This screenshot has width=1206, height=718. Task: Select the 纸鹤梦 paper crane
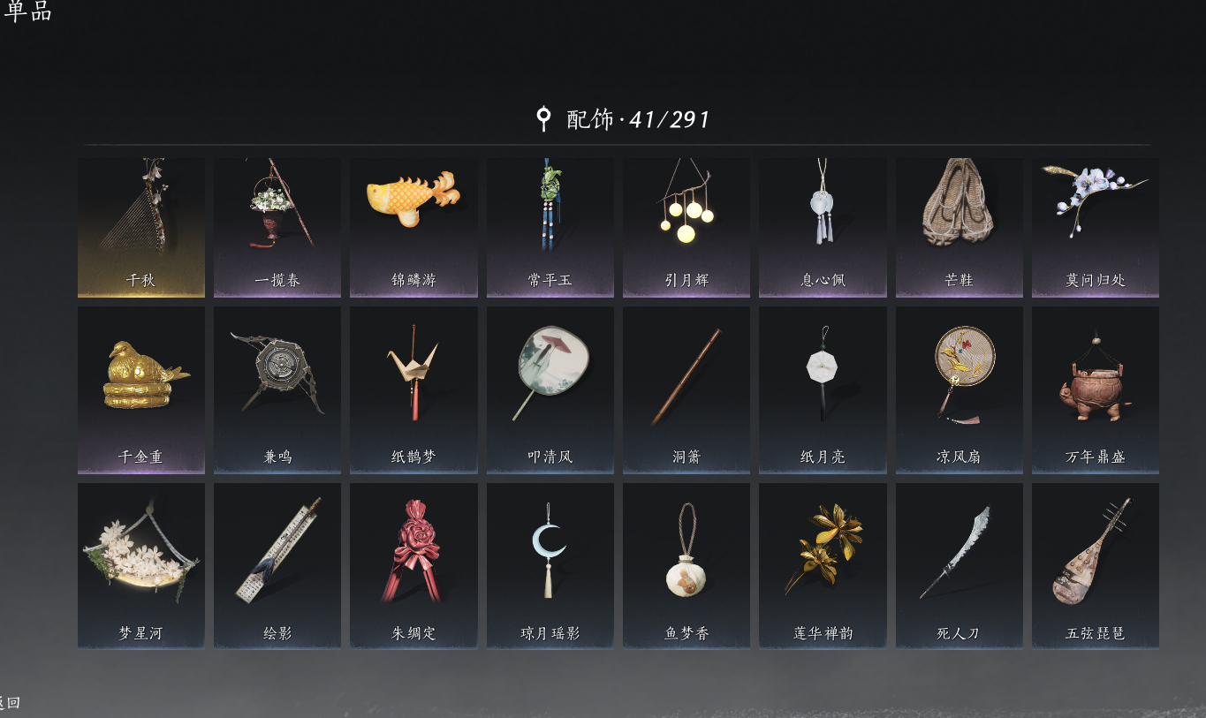click(x=413, y=390)
